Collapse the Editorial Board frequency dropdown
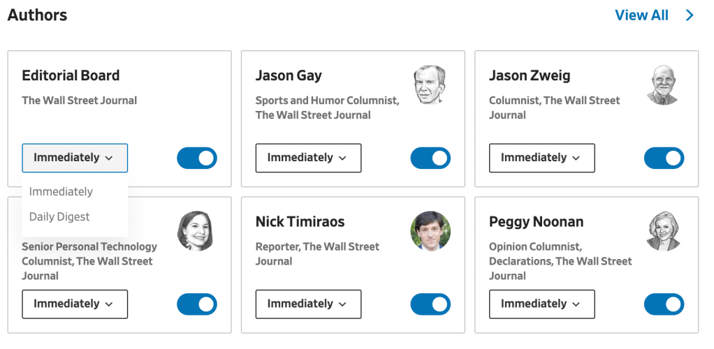714x349 pixels. (75, 158)
